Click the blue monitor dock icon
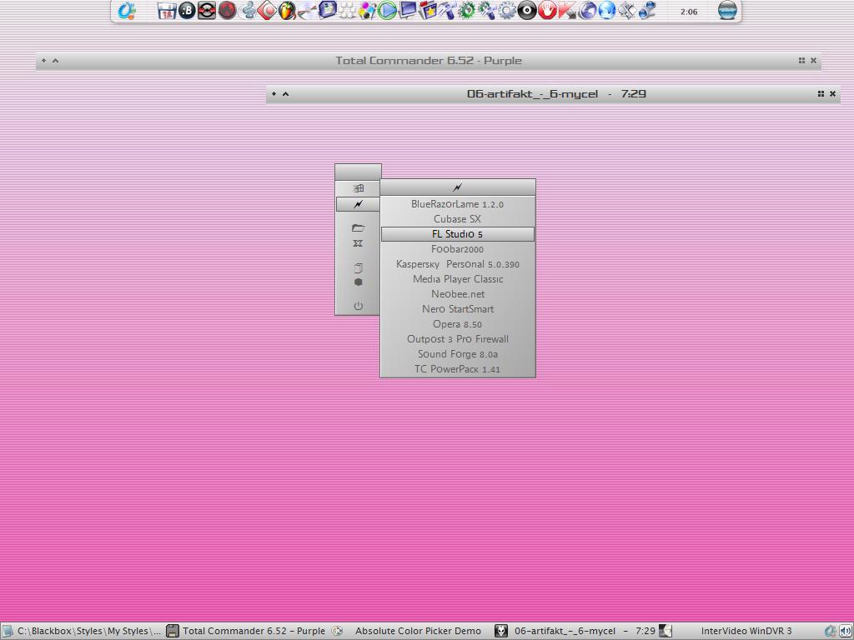 (x=409, y=10)
